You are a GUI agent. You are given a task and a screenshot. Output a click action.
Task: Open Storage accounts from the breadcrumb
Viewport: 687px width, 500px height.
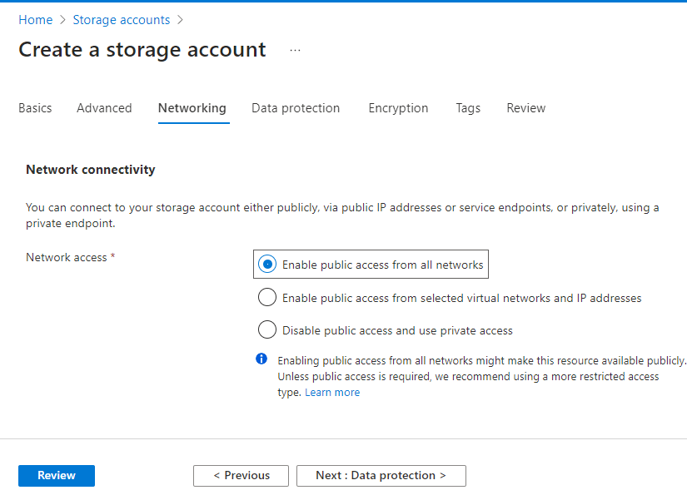click(x=121, y=19)
